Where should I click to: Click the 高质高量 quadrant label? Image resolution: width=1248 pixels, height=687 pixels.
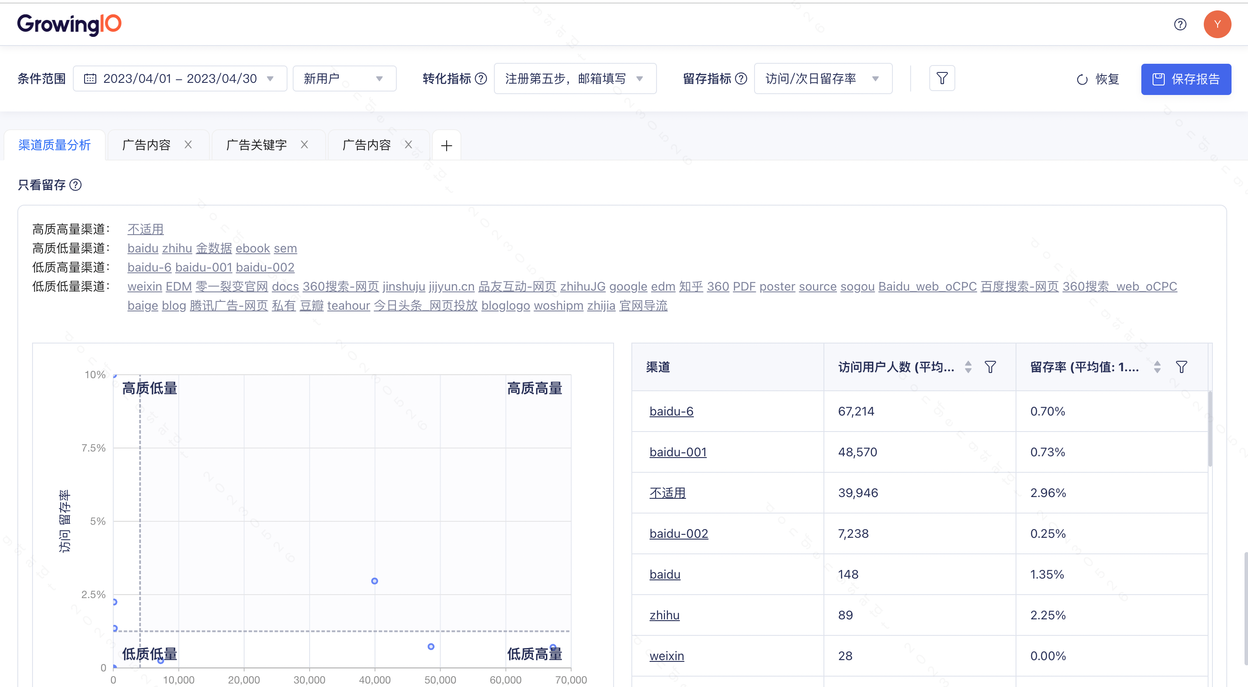click(x=534, y=388)
